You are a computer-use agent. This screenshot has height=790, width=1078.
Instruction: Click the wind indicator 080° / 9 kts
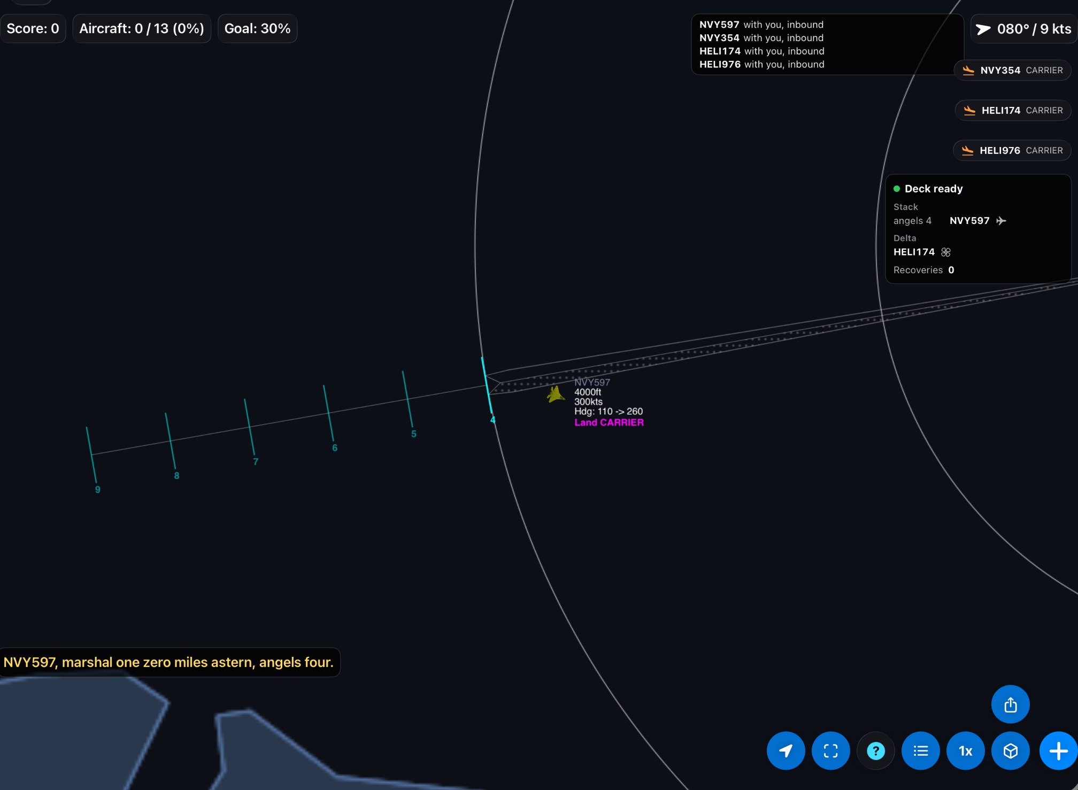coord(1023,29)
